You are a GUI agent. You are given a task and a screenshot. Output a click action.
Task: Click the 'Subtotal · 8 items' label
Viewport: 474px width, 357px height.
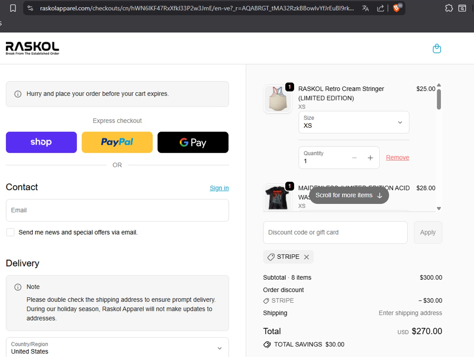(x=287, y=277)
